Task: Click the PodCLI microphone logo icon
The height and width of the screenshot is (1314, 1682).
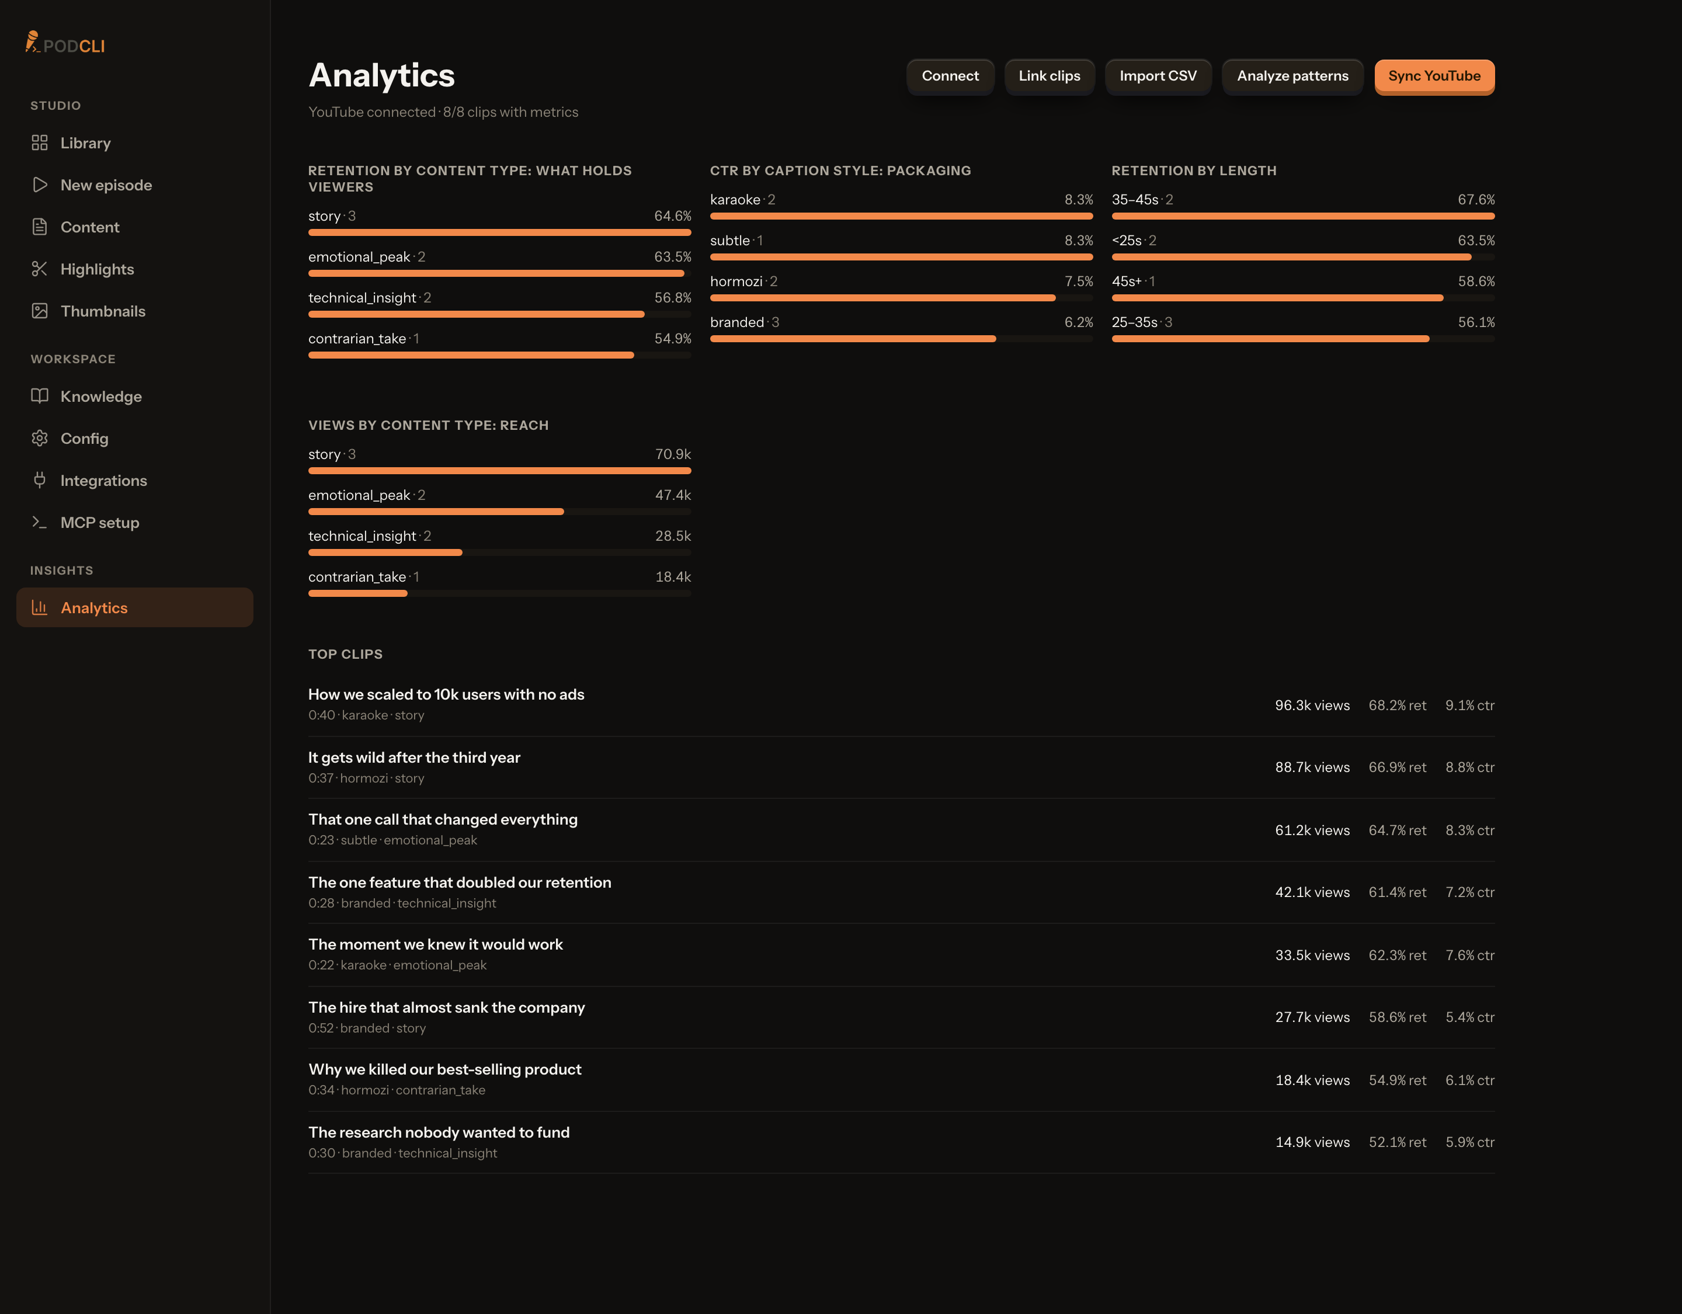Action: pos(32,43)
